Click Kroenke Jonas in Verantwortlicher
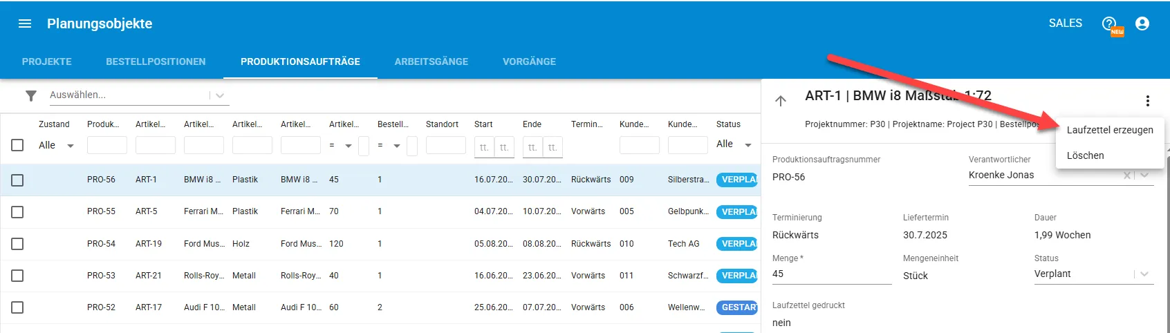This screenshot has height=333, width=1170. pos(1001,175)
